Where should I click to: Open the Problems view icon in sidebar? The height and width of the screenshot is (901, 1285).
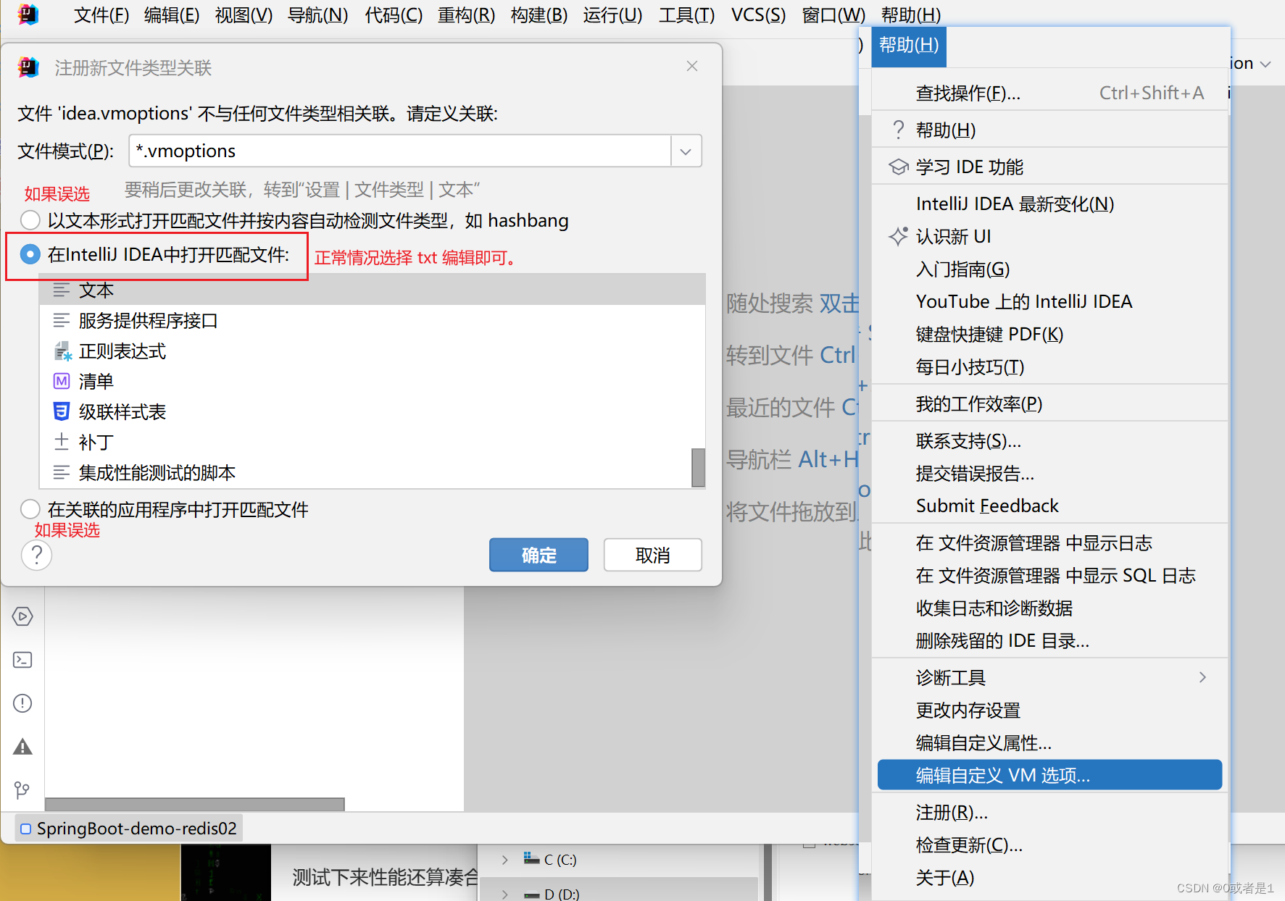(x=22, y=703)
